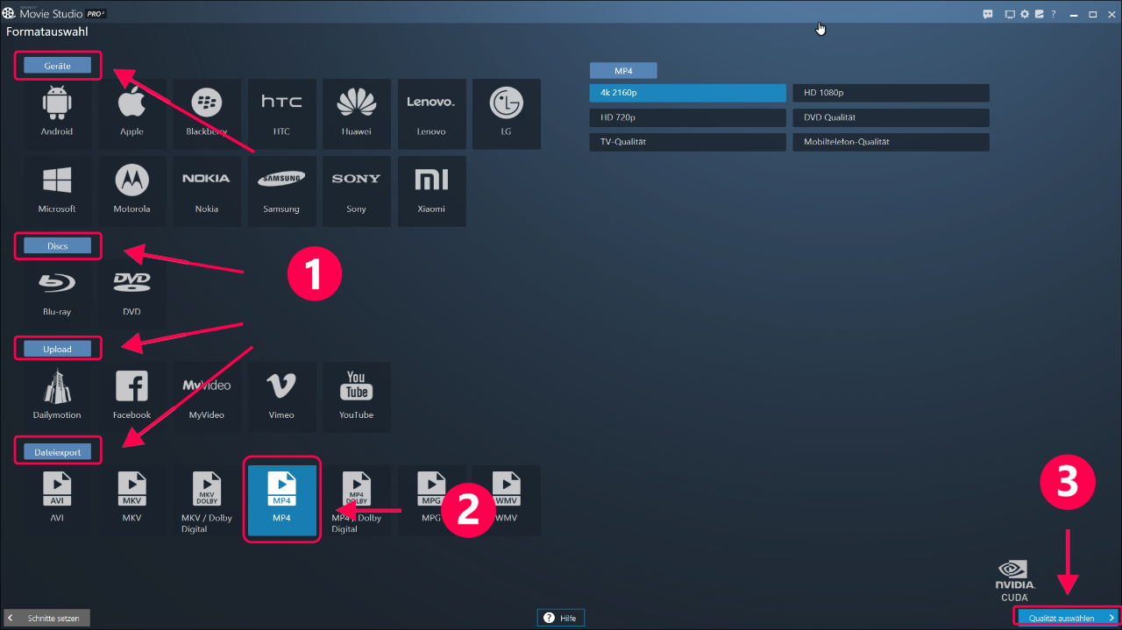Select MPG file export format

(431, 500)
